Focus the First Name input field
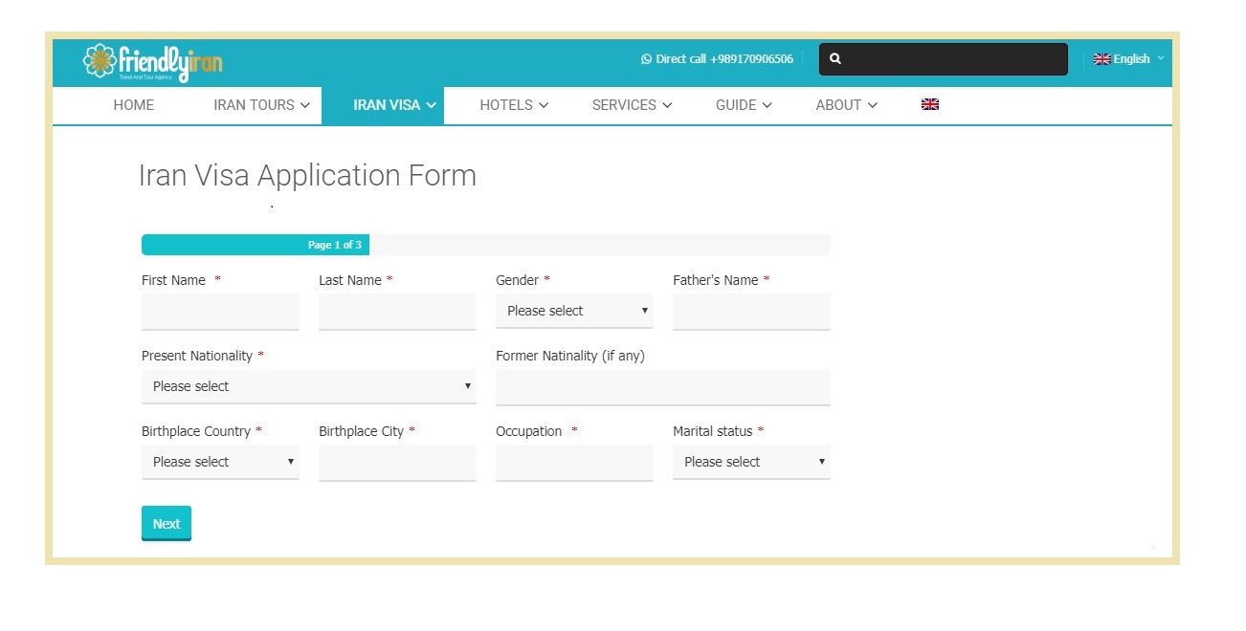 coord(220,312)
